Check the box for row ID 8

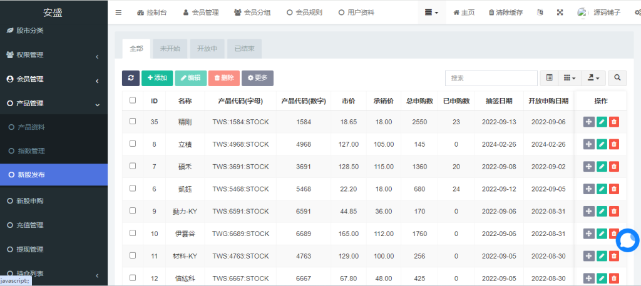tap(133, 144)
